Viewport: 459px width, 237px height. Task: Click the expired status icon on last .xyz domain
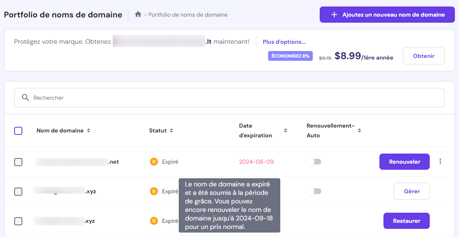(x=154, y=220)
